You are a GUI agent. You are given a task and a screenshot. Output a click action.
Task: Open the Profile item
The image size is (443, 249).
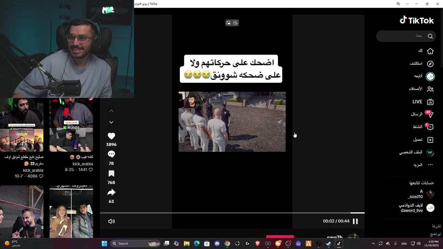tap(416, 152)
